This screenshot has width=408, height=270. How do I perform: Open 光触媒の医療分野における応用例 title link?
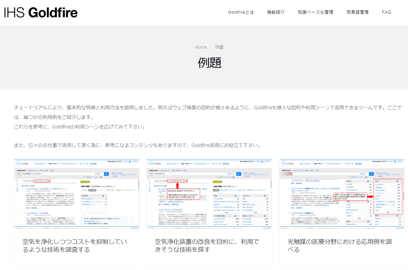[x=339, y=246]
